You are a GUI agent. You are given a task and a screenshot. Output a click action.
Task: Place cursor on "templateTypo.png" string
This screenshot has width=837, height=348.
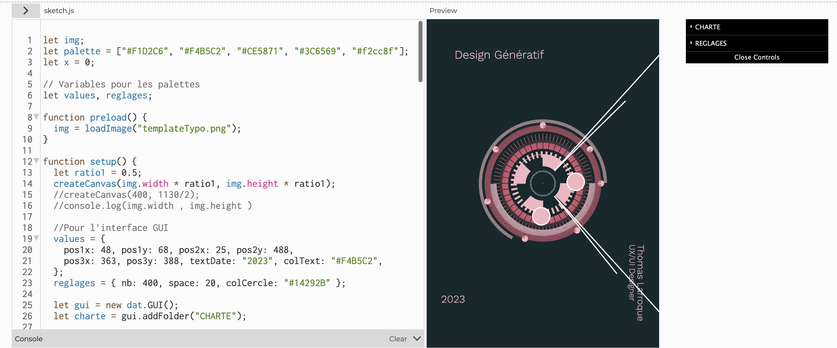click(184, 129)
